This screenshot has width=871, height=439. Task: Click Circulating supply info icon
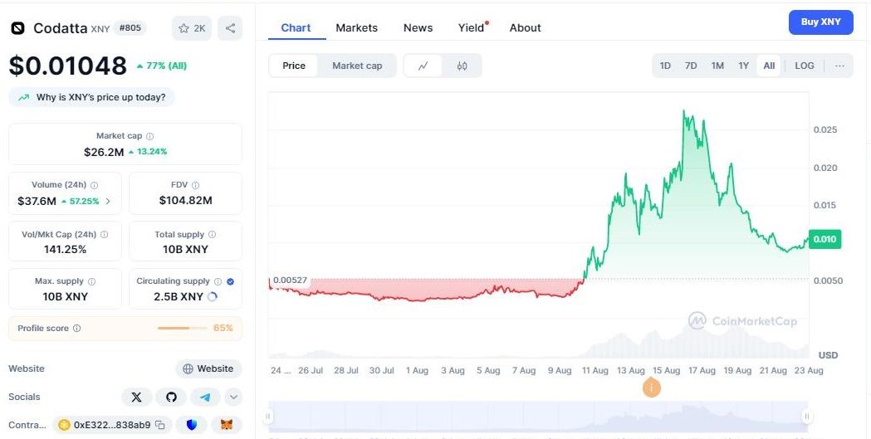click(x=218, y=281)
